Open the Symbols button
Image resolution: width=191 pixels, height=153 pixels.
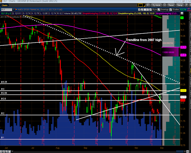[x=156, y=5]
